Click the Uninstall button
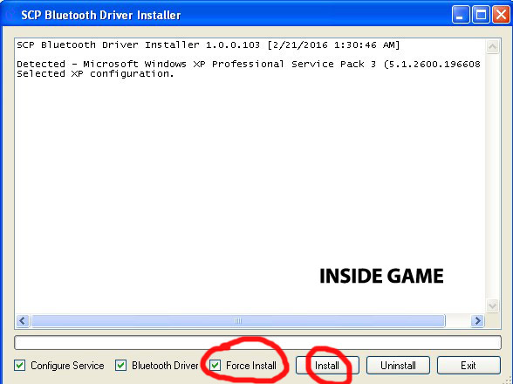The image size is (513, 384). pos(398,365)
